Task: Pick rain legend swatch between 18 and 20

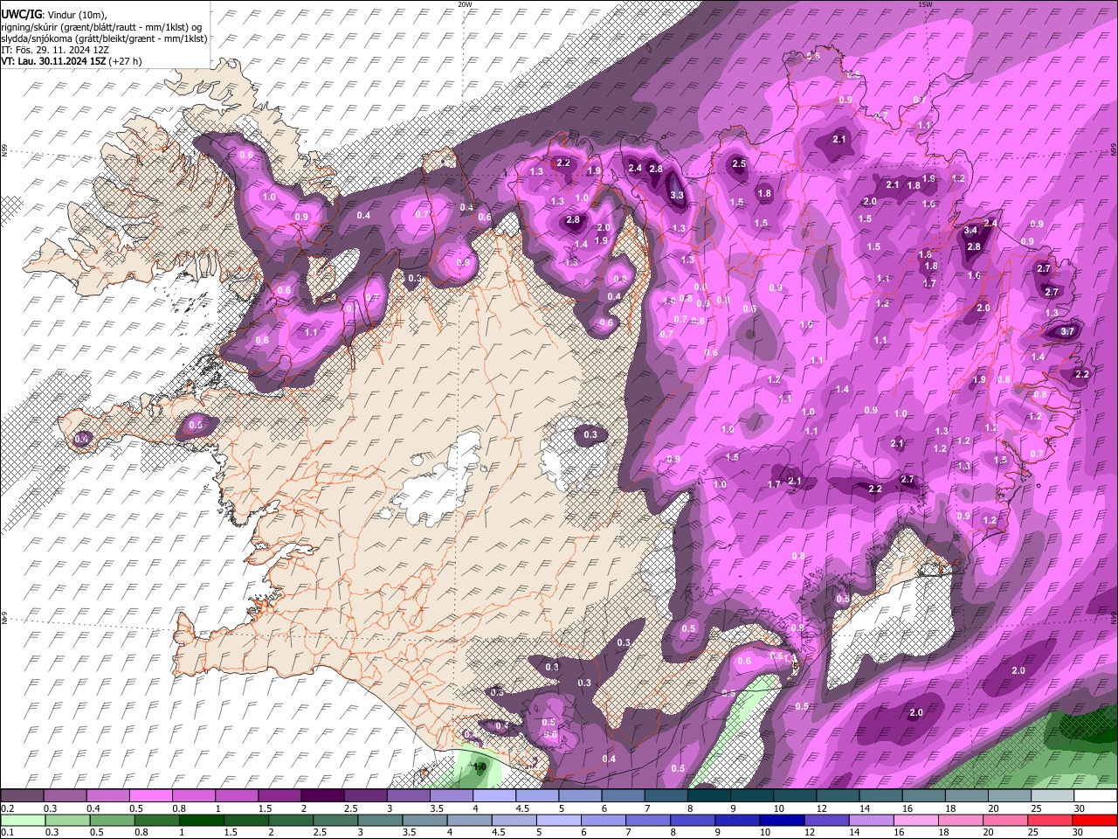Action: (960, 820)
